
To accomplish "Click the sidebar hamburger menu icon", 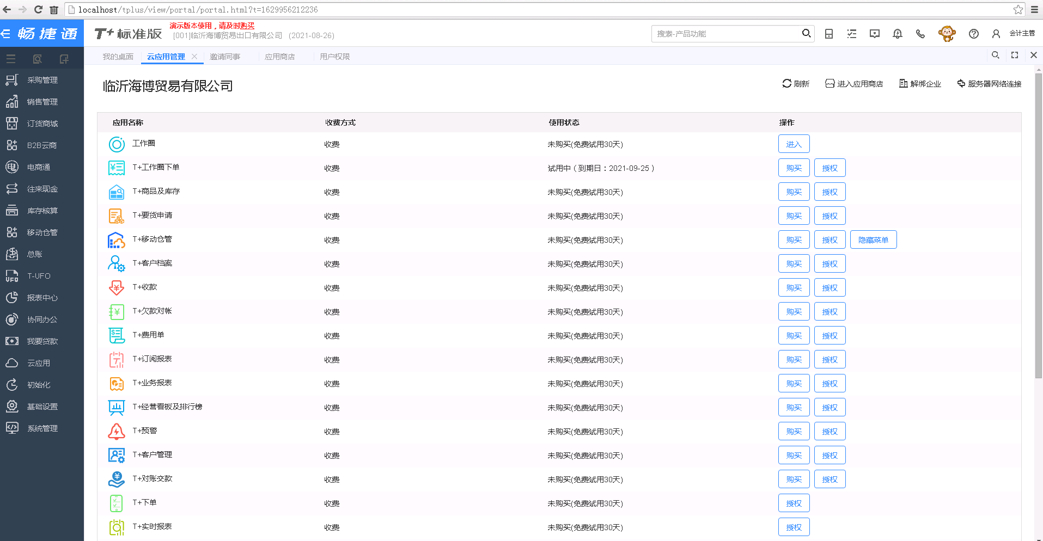I will (11, 59).
